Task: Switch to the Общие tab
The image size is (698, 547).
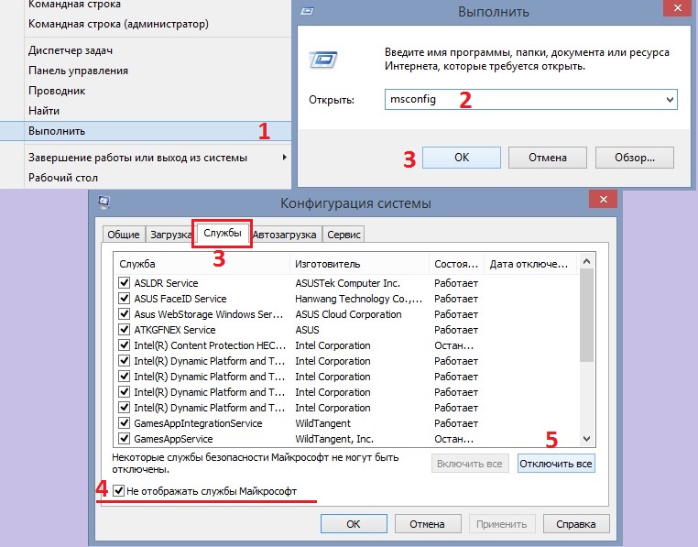Action: tap(124, 235)
